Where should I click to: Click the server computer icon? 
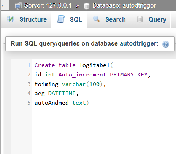point(19,6)
